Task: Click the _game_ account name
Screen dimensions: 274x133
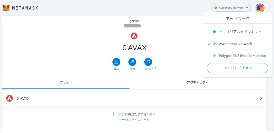Action: [134, 21]
